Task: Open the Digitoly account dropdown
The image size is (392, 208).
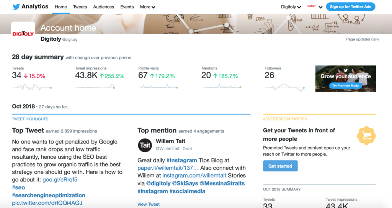Action: pos(291,7)
